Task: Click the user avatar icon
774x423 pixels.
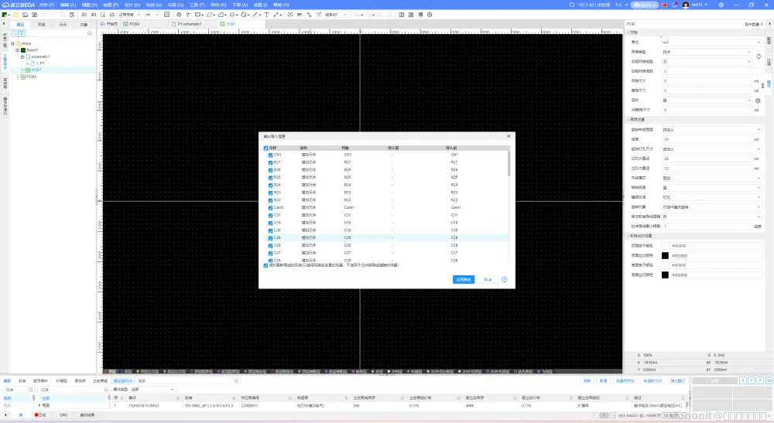Action: point(686,5)
